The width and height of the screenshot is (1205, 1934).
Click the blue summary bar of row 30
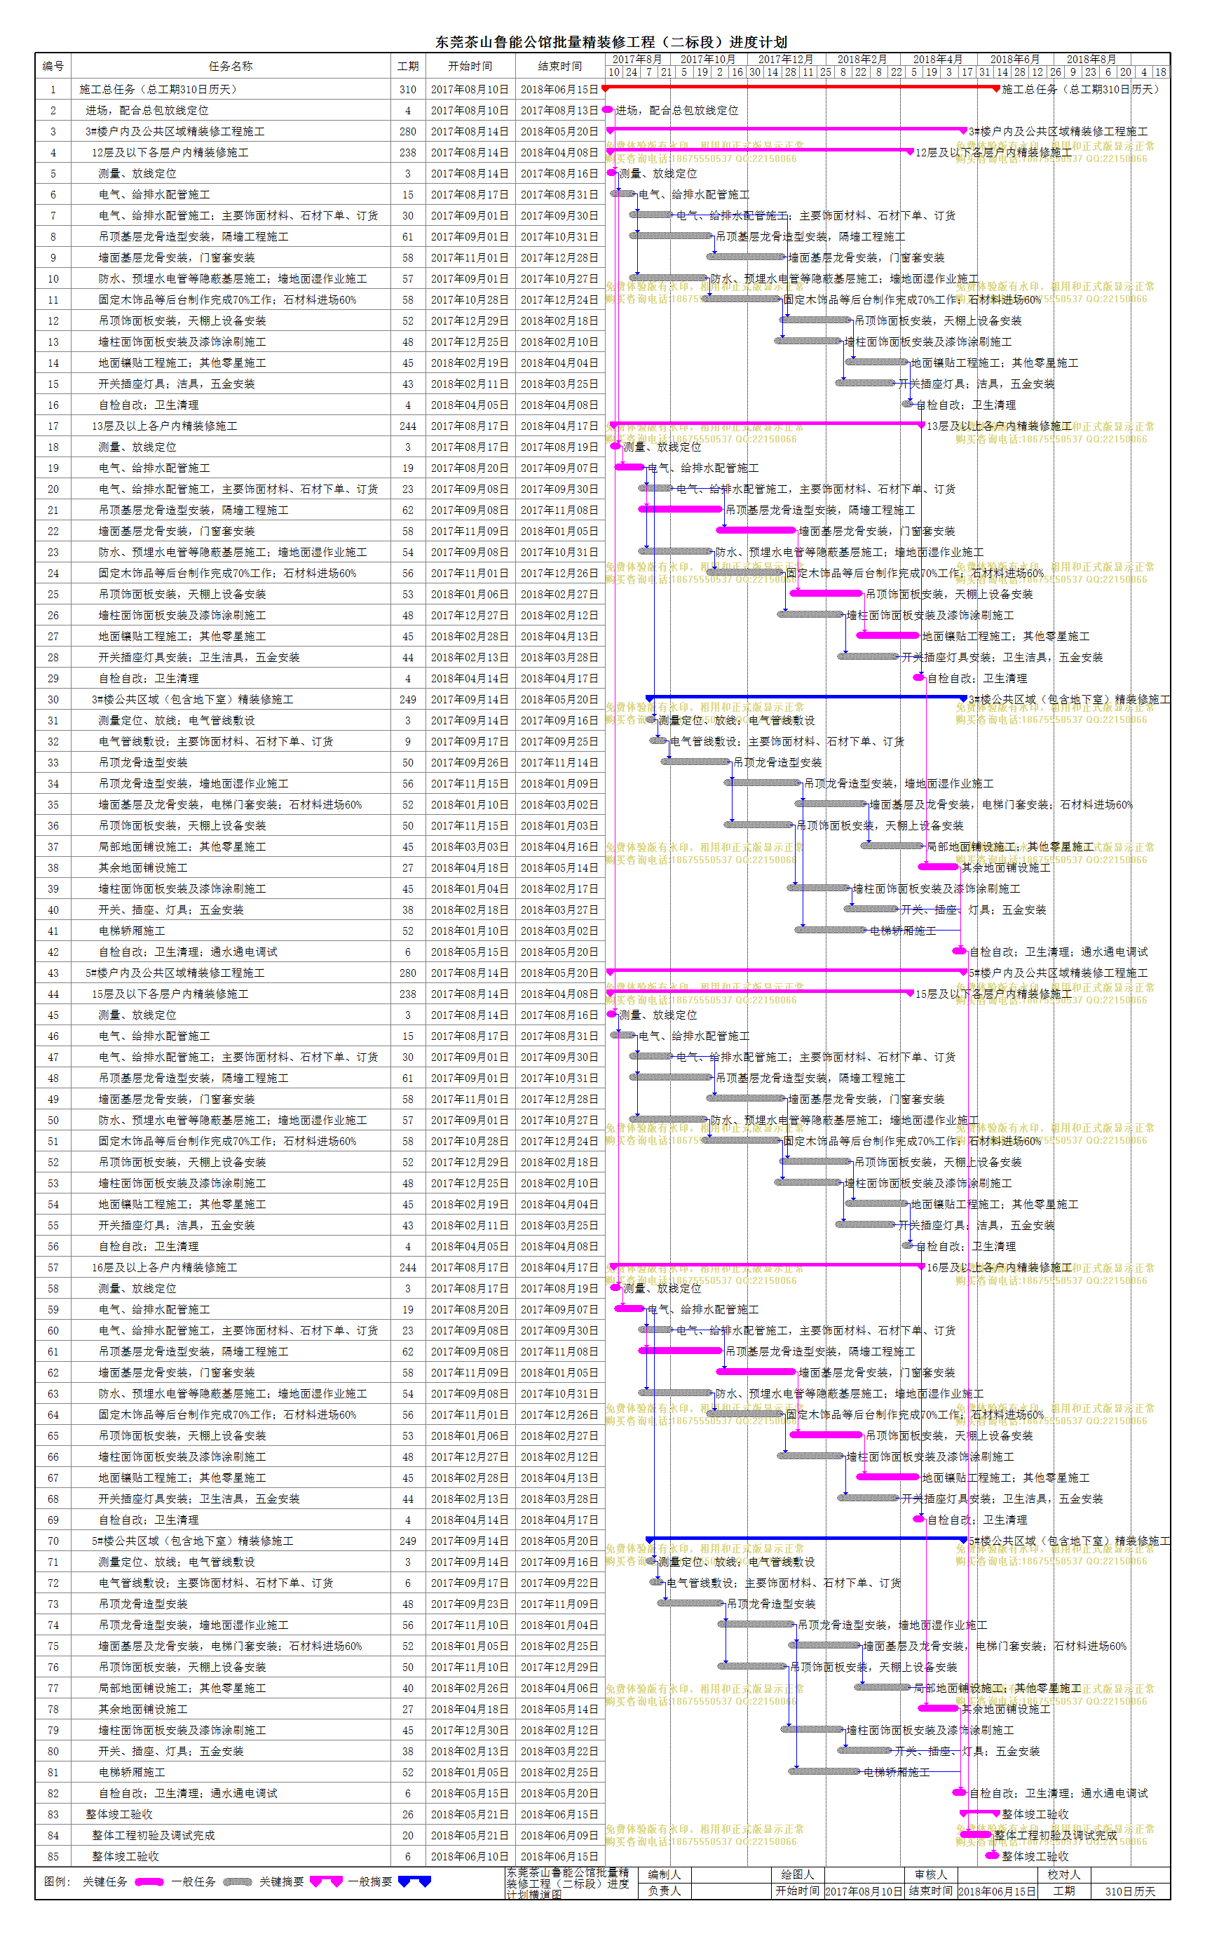[805, 698]
